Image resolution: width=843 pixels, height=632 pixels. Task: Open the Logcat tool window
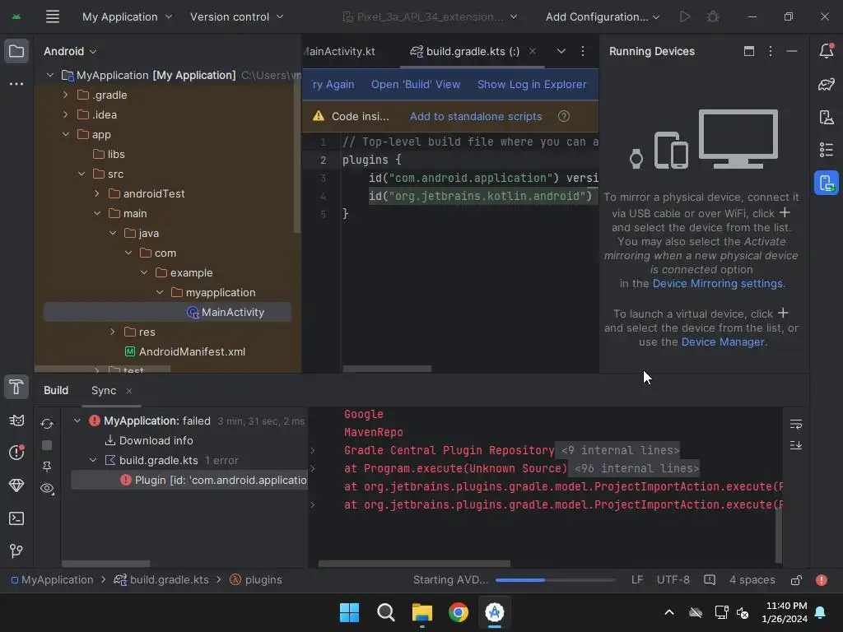(x=16, y=421)
